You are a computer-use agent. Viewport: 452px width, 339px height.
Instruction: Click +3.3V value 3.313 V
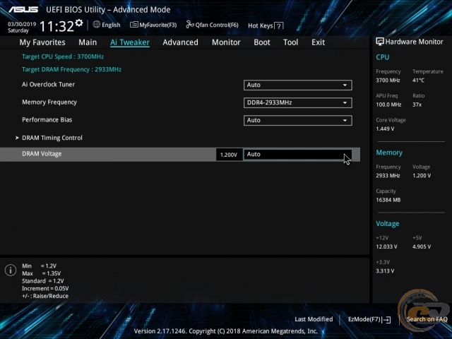click(385, 271)
